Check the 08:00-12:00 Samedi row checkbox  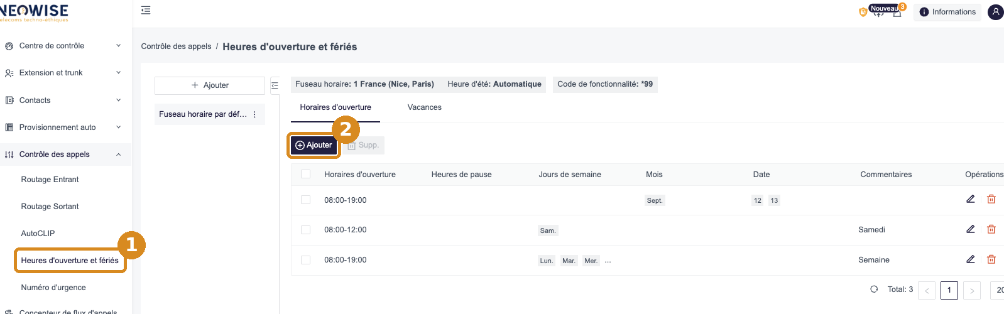[x=306, y=230]
